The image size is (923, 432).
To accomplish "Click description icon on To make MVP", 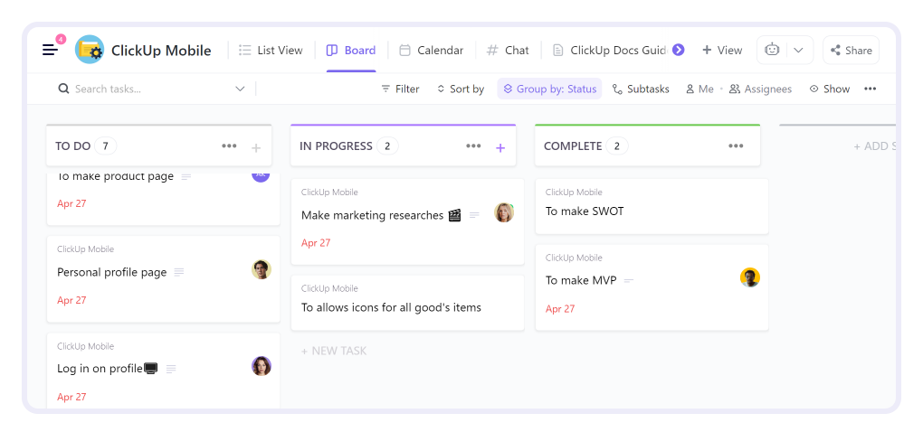I will (629, 281).
